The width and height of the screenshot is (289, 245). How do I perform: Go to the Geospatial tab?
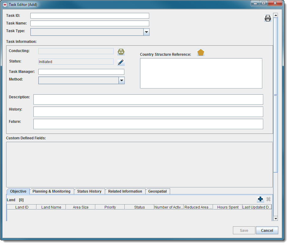pyautogui.click(x=158, y=191)
